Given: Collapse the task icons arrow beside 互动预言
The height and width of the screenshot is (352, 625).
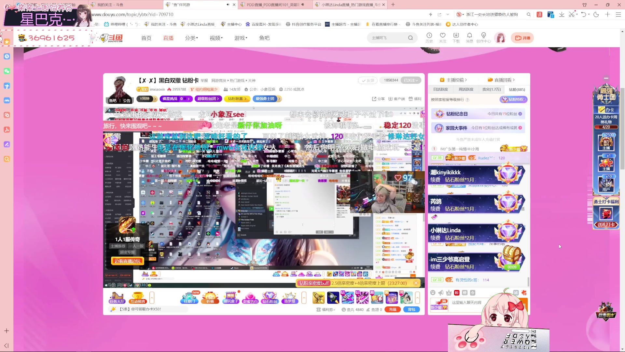Looking at the screenshot, I should point(152,298).
